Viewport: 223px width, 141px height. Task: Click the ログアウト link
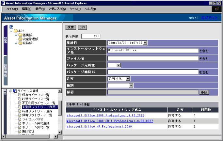(210, 18)
